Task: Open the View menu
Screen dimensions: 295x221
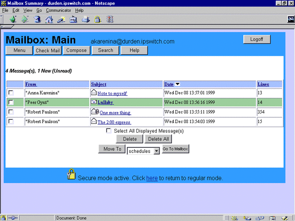Action: pos(28,10)
